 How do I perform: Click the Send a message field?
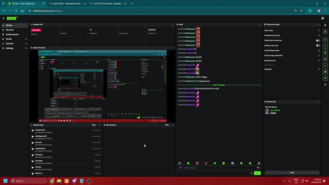point(219,168)
